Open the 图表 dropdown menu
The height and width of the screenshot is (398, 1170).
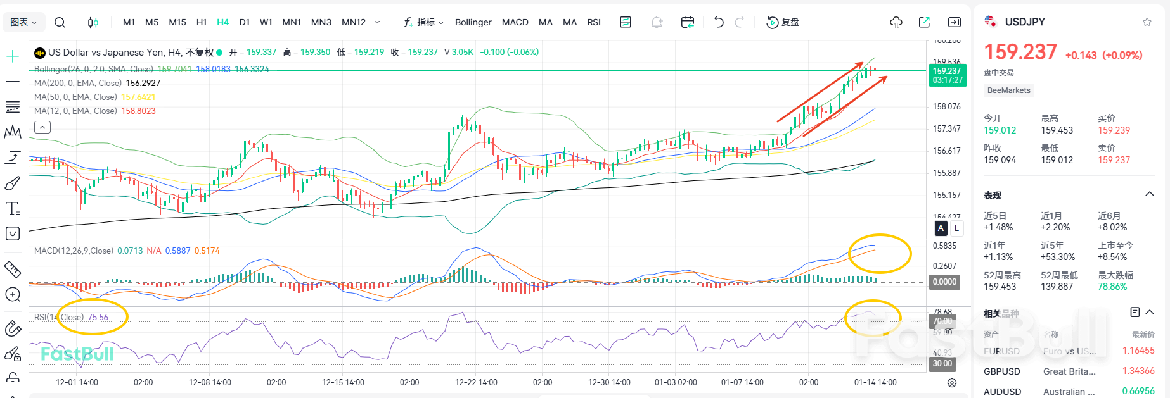coord(24,22)
